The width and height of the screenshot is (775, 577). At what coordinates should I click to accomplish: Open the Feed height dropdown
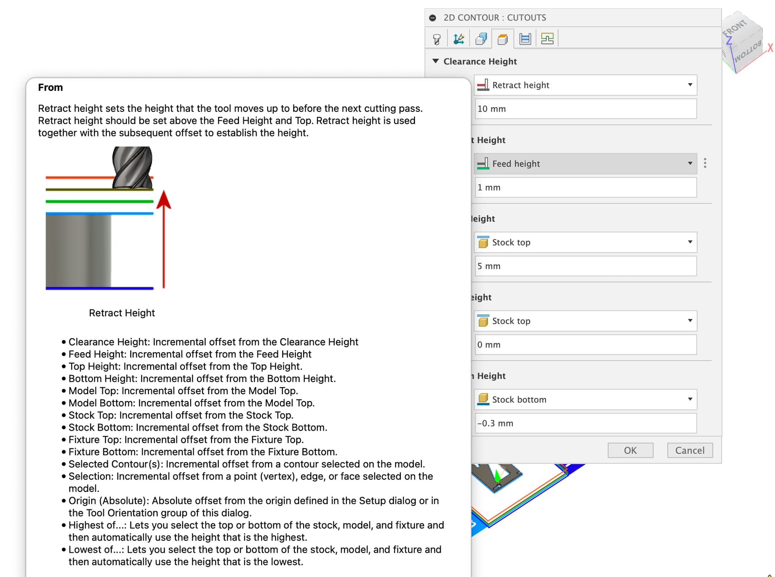pos(585,164)
